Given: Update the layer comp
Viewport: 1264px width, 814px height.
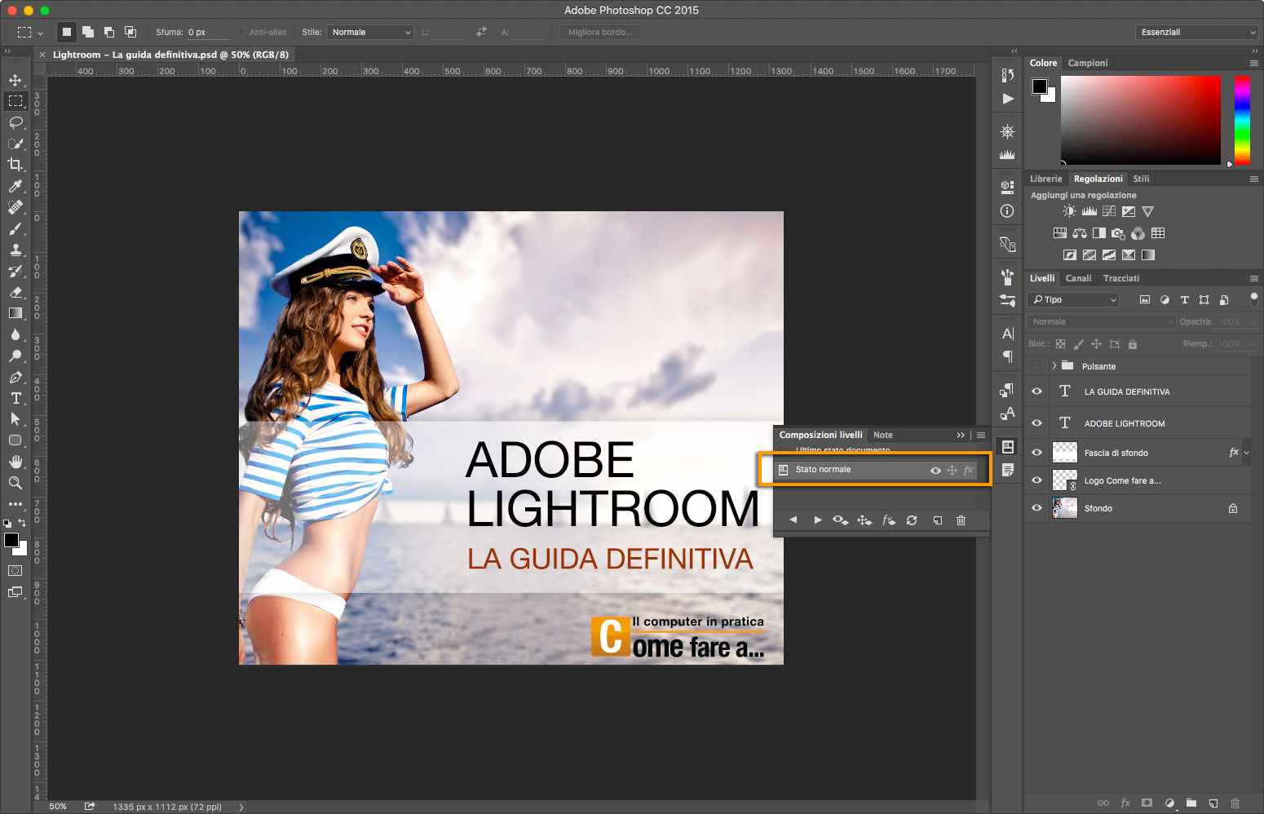Looking at the screenshot, I should point(912,520).
